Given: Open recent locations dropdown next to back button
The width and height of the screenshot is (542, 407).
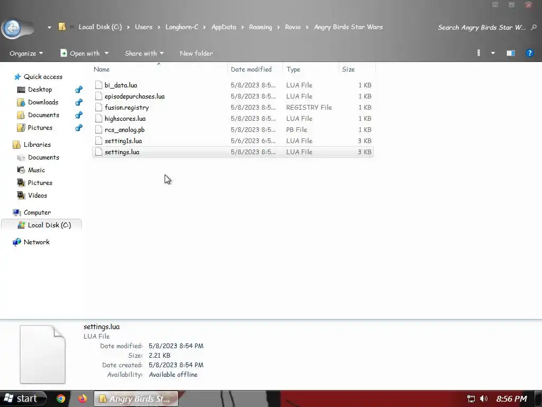Looking at the screenshot, I should (x=49, y=28).
